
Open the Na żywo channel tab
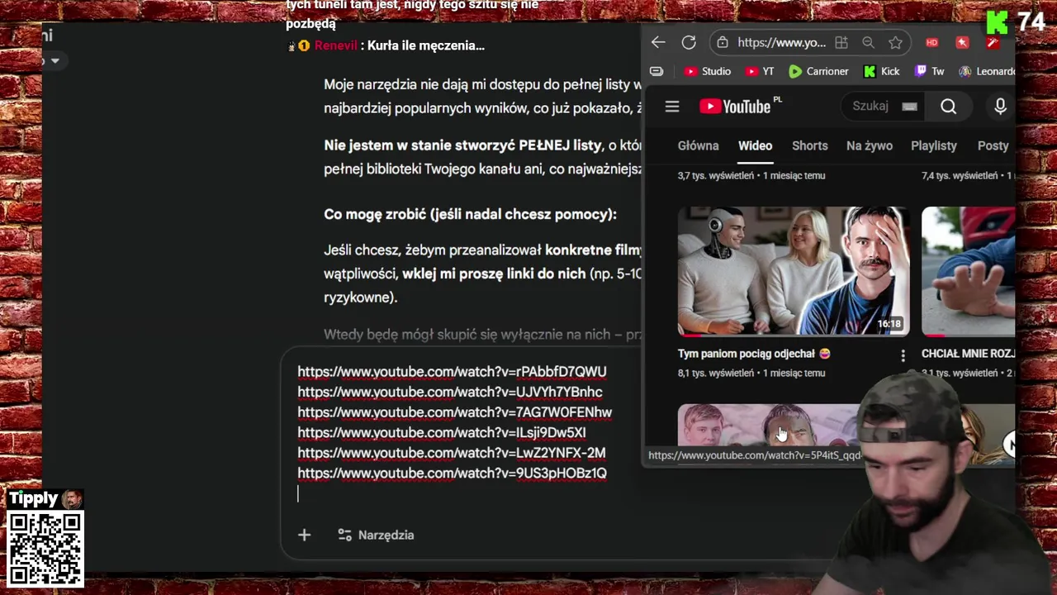click(x=869, y=145)
